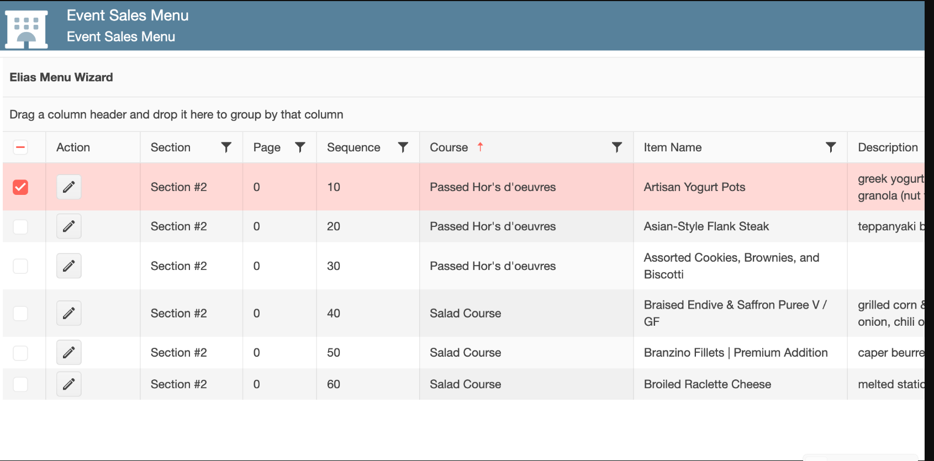Sort by the Item Name column header
Viewport: 934px width, 461px height.
click(672, 147)
